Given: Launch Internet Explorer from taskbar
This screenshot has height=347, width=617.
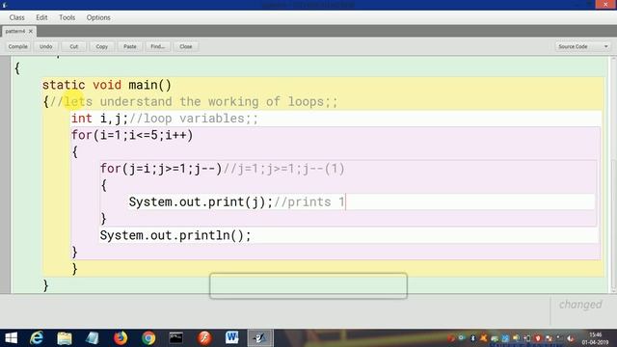Looking at the screenshot, I should [37, 338].
